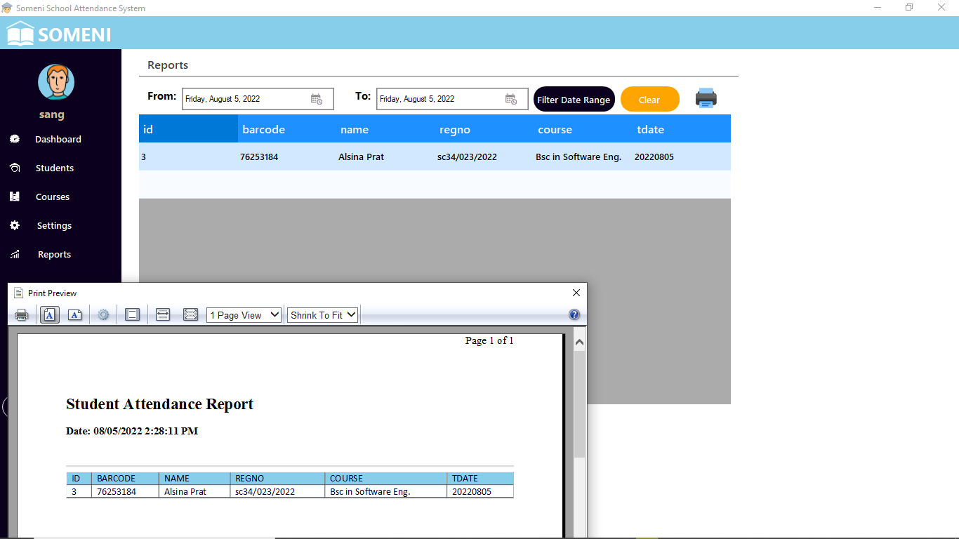Image resolution: width=959 pixels, height=539 pixels.
Task: Open Page Setup gear icon
Action: 103,315
